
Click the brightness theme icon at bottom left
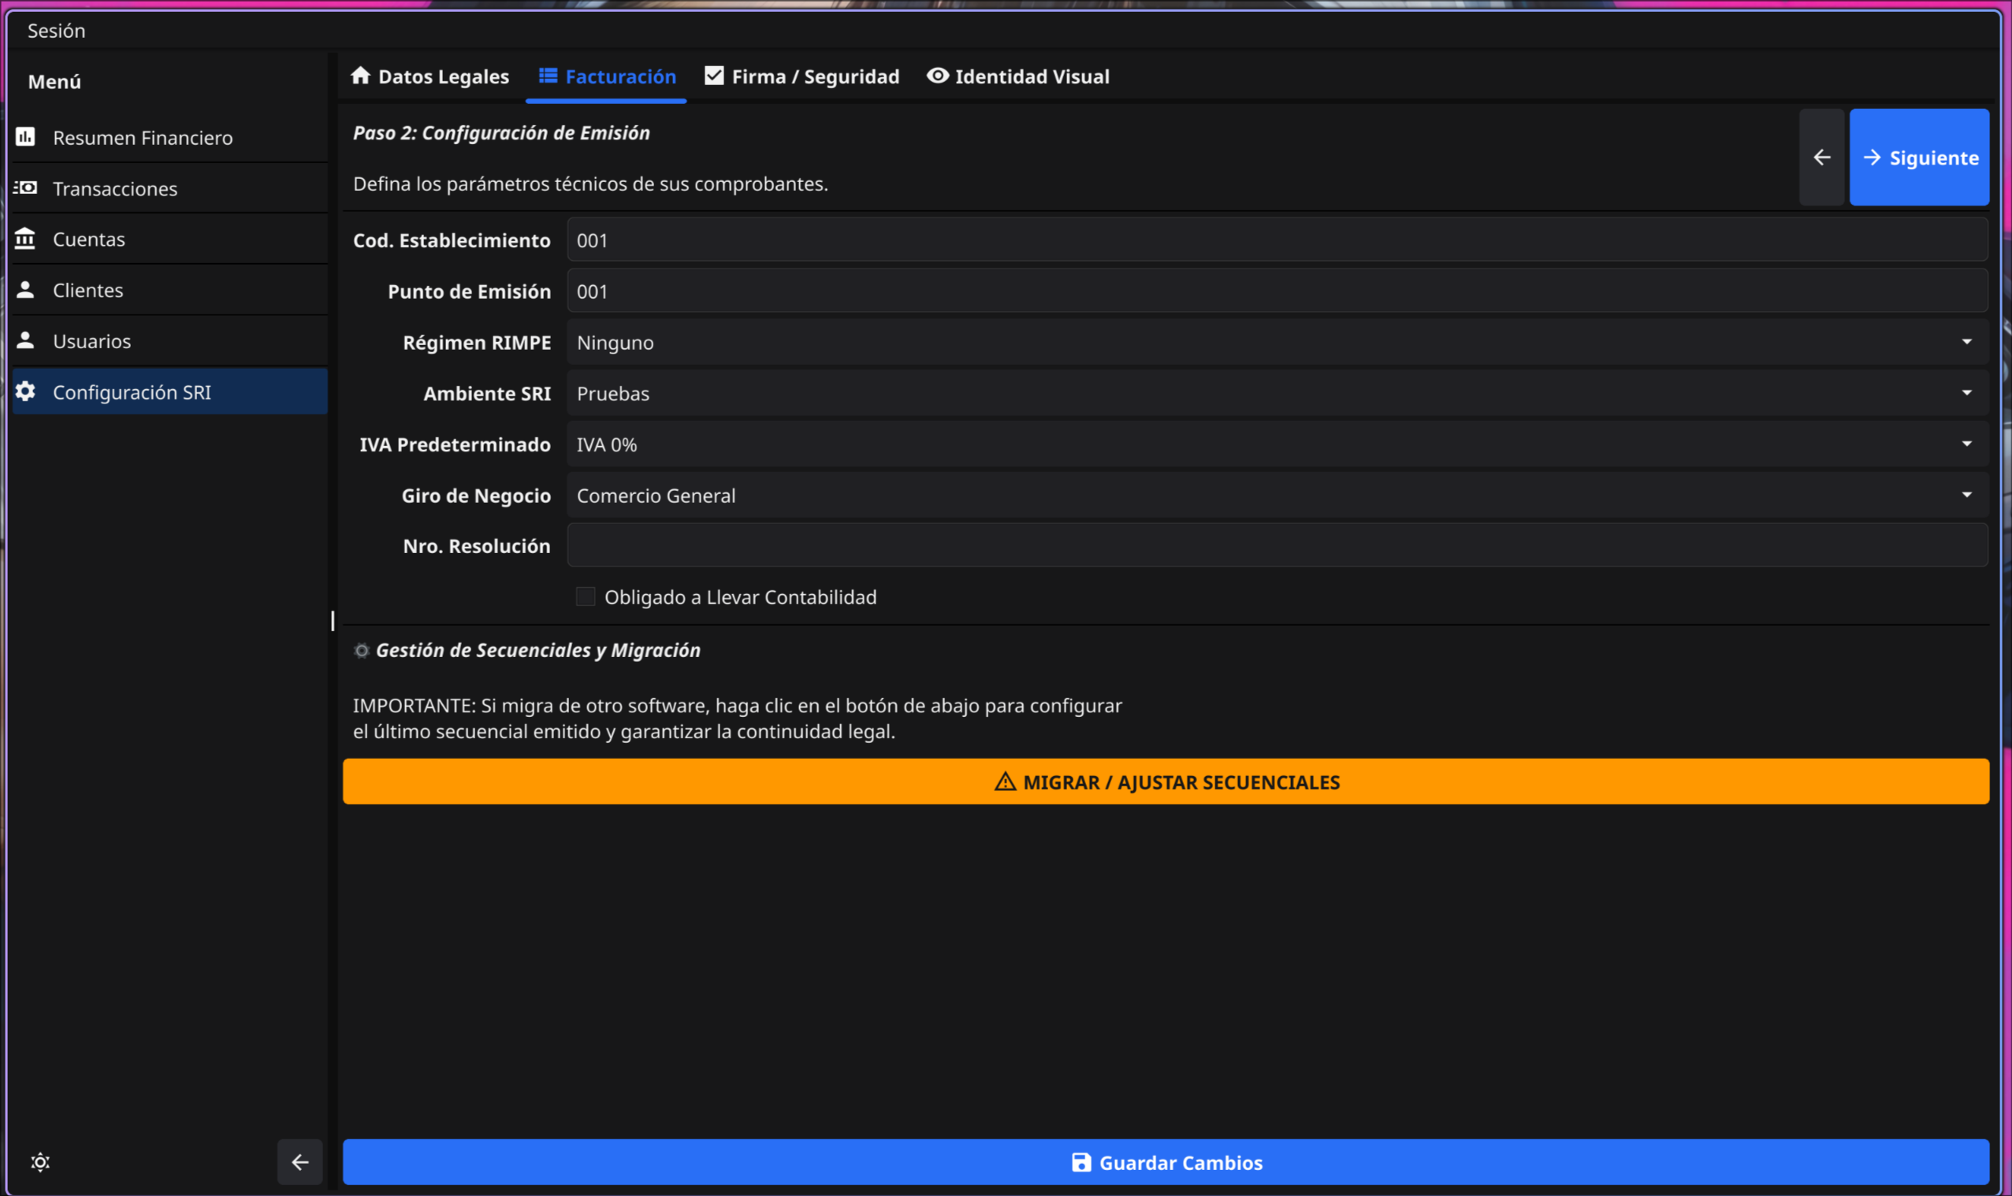tap(40, 1161)
